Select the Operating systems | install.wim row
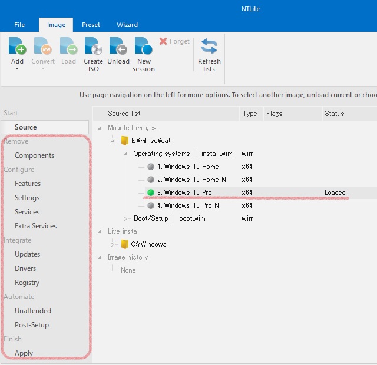This screenshot has width=377, height=365. [x=183, y=154]
